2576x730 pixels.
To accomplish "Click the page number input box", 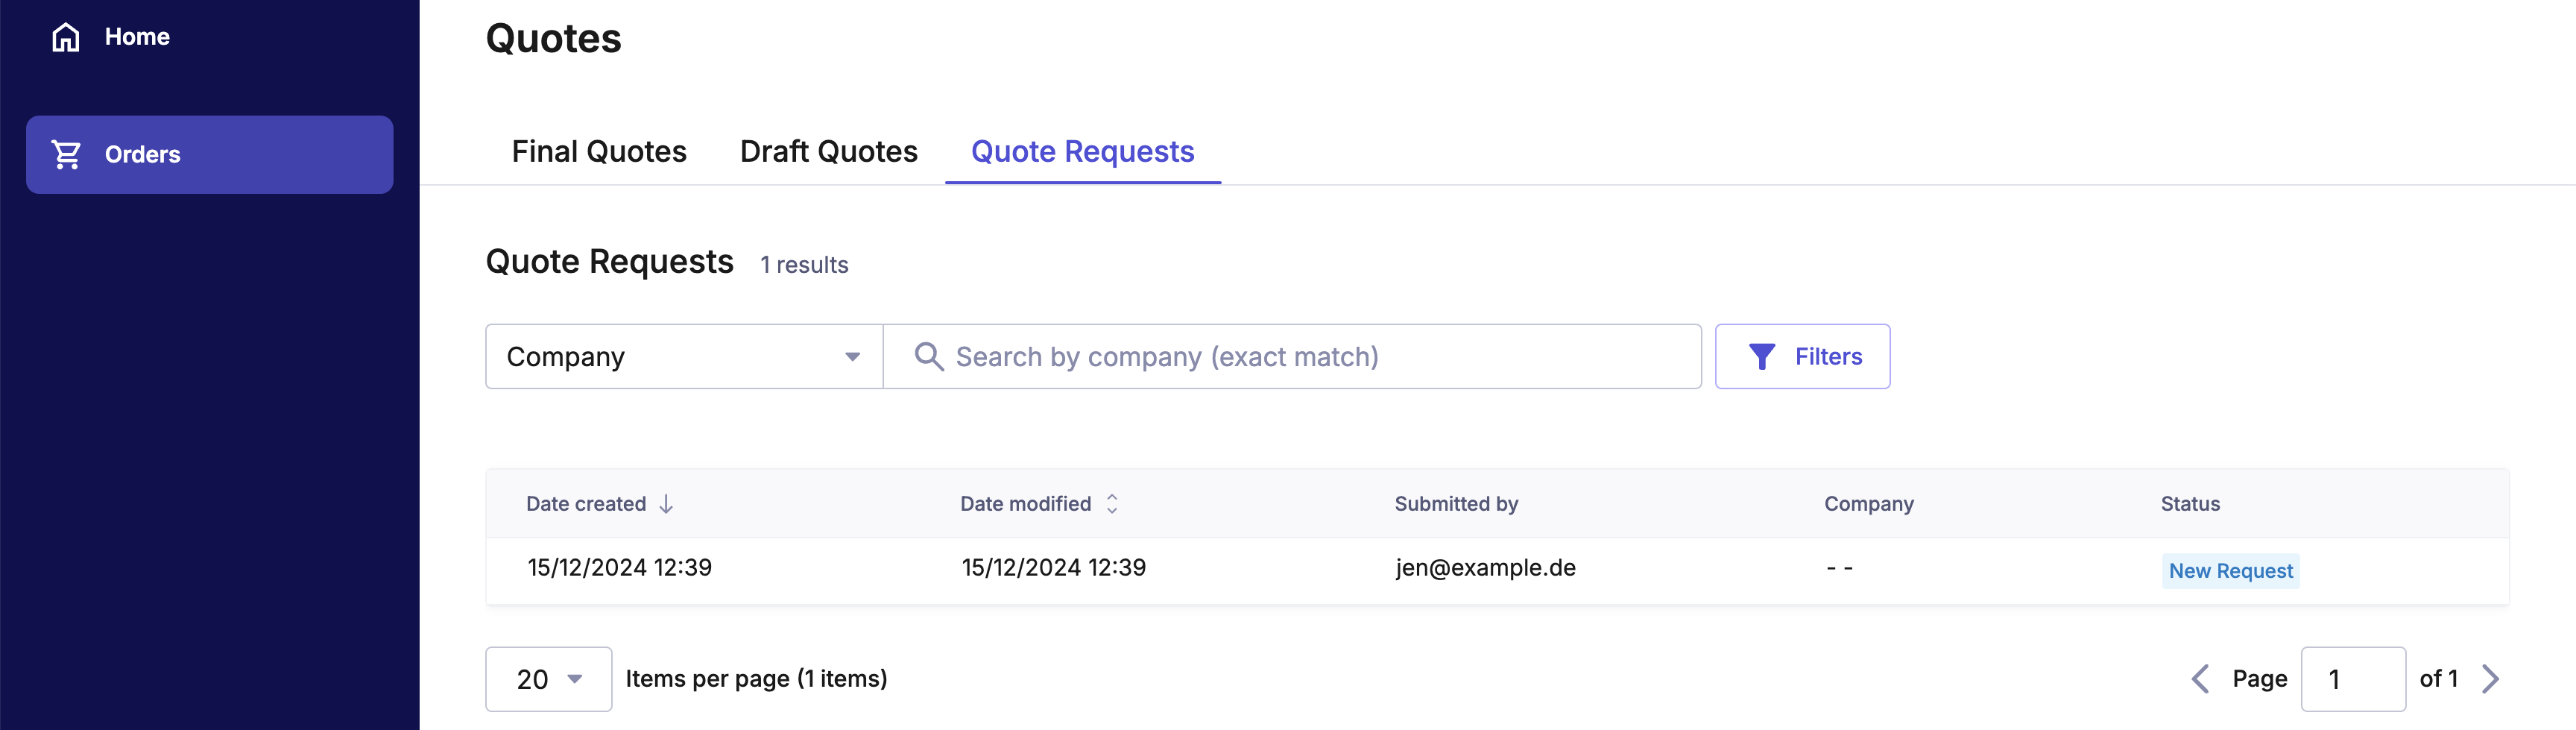I will pyautogui.click(x=2352, y=679).
